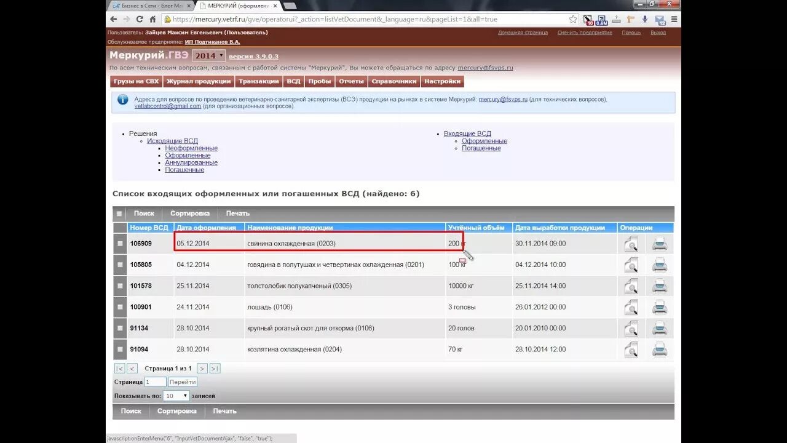Go to last page of list
This screenshot has width=787, height=443.
click(x=215, y=369)
